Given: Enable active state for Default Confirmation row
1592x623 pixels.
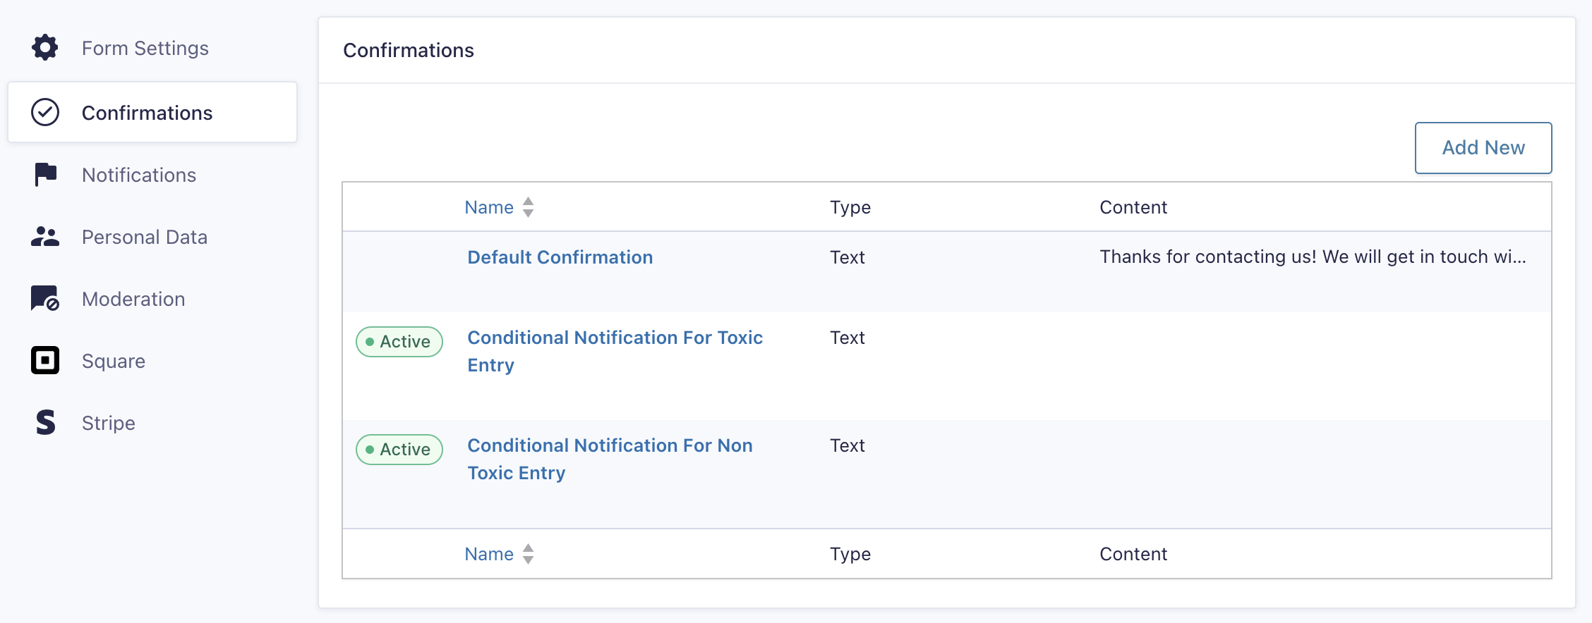Looking at the screenshot, I should tap(399, 257).
